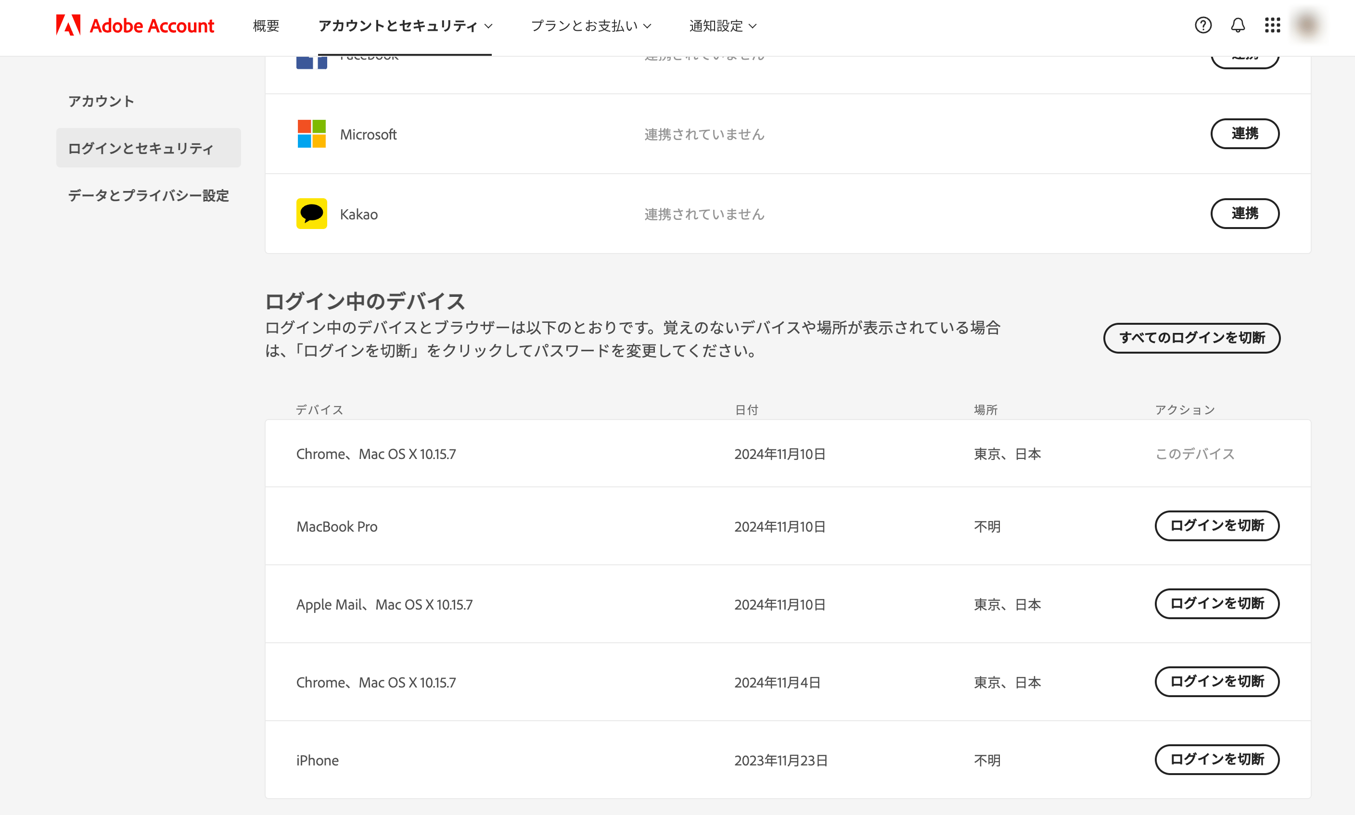This screenshot has height=815, width=1355.
Task: Open the help question mark icon
Action: [1203, 25]
